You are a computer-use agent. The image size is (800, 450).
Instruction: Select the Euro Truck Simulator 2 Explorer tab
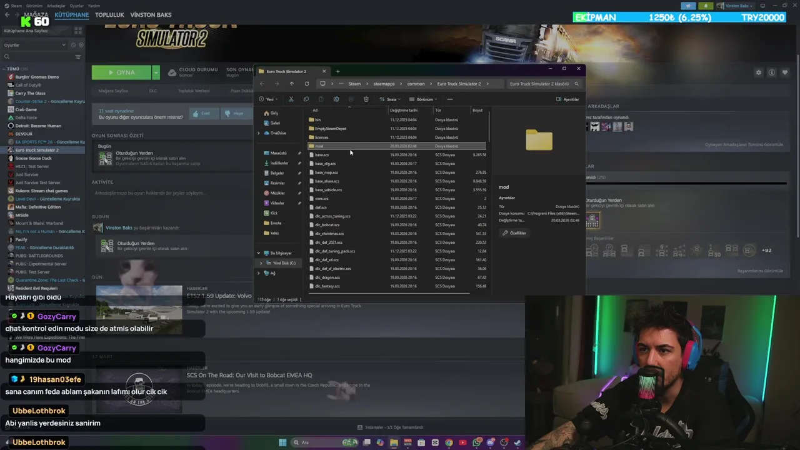pyautogui.click(x=292, y=71)
